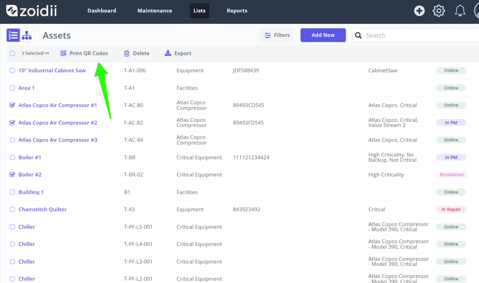Uncheck Atlas Copco Air Compressor #1 checkbox
This screenshot has width=479, height=283.
tap(12, 105)
